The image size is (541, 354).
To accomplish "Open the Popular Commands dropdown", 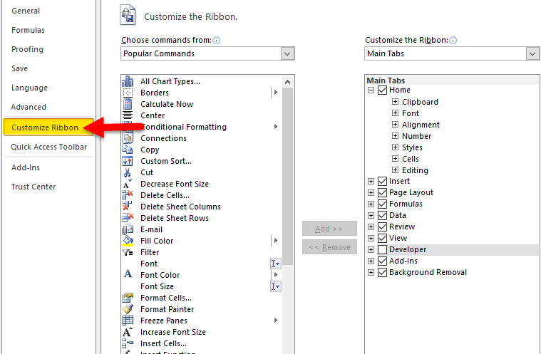I will tap(287, 53).
